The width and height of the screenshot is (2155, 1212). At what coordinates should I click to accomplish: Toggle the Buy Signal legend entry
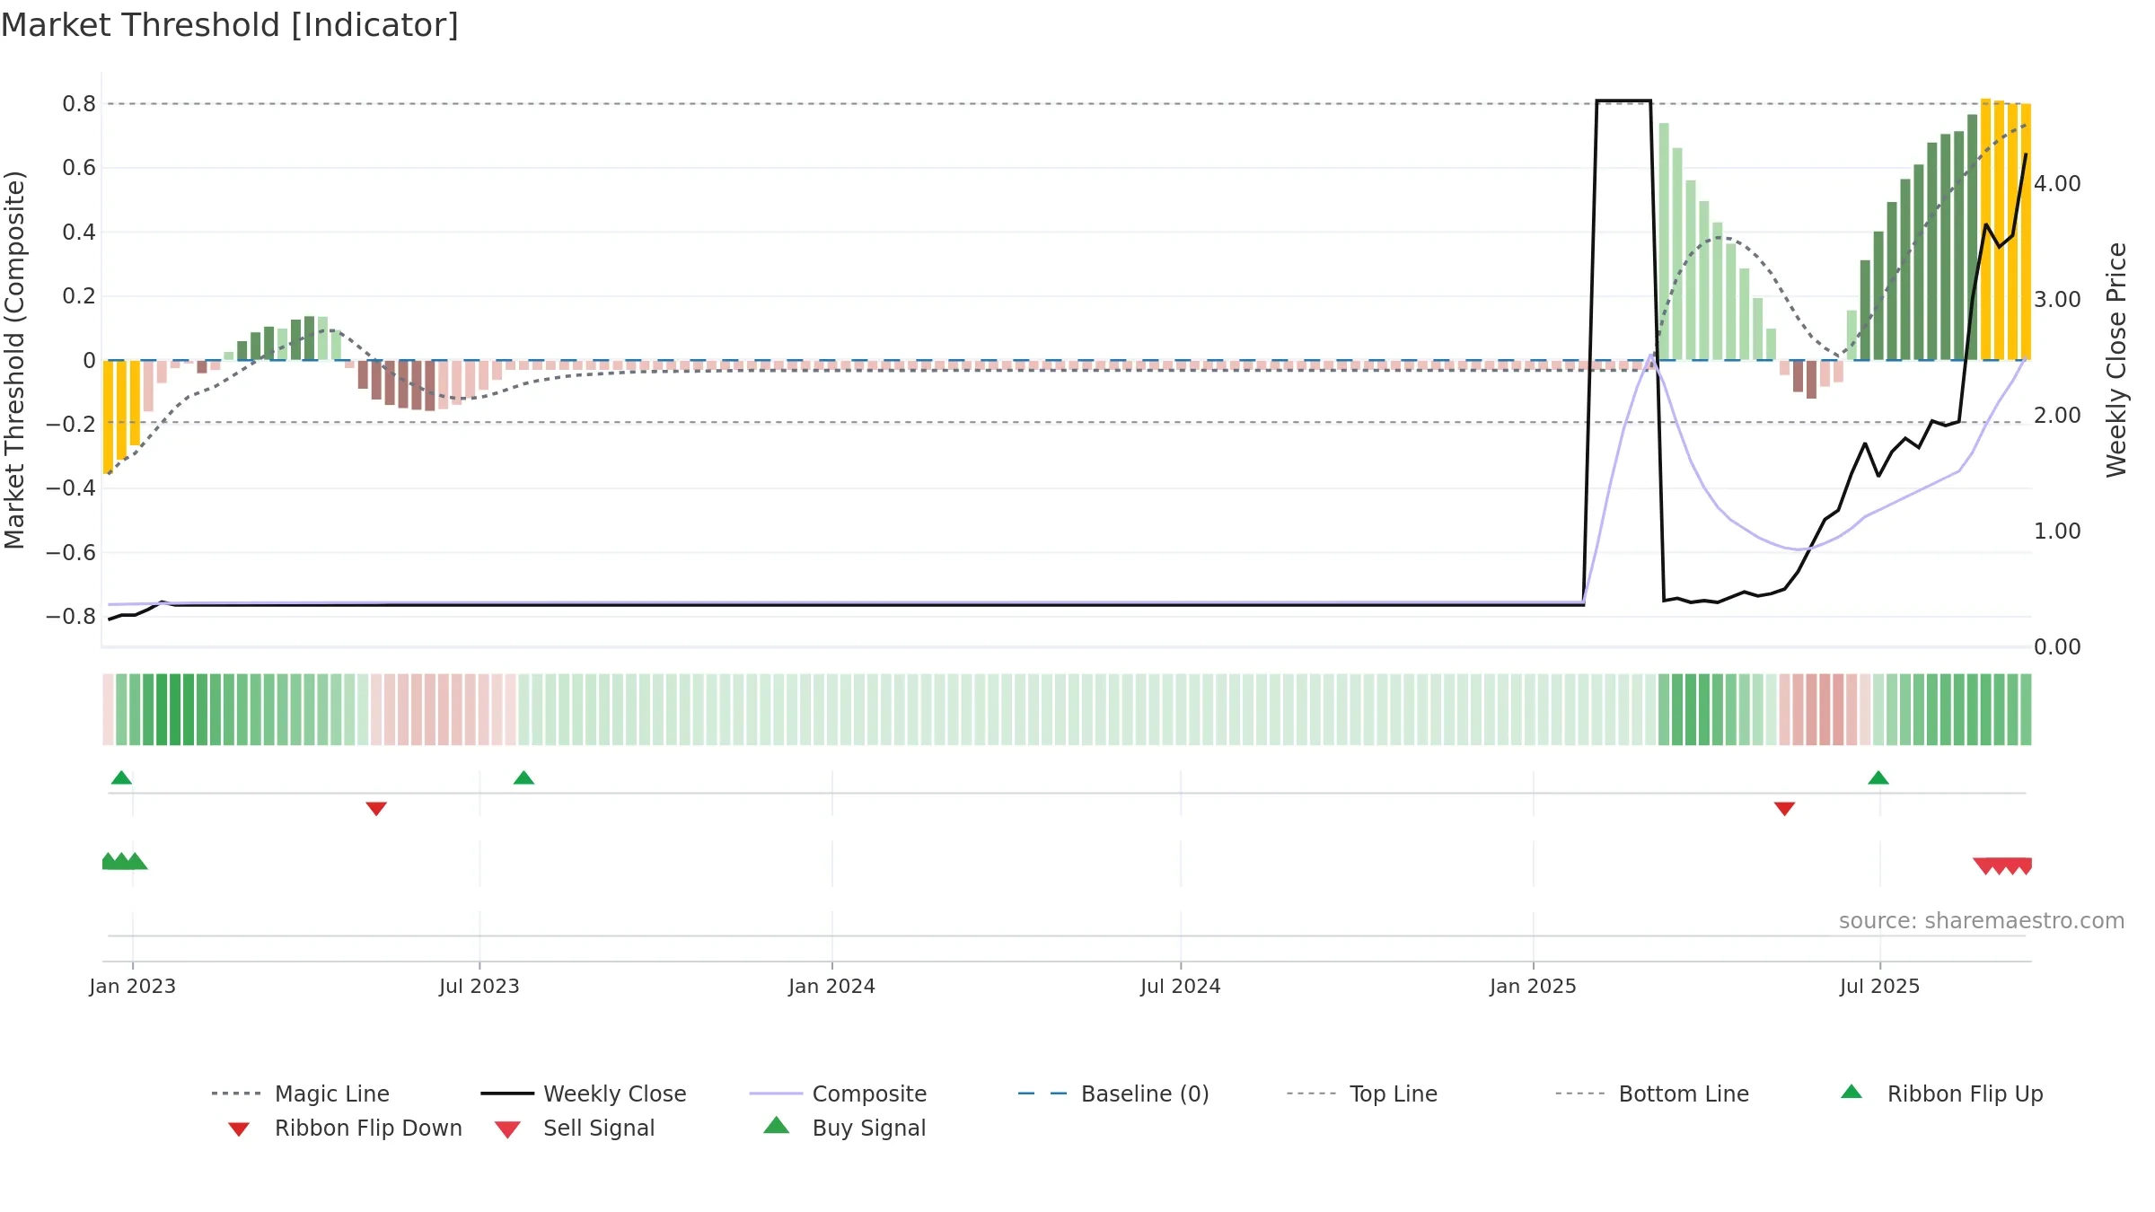[x=844, y=1128]
